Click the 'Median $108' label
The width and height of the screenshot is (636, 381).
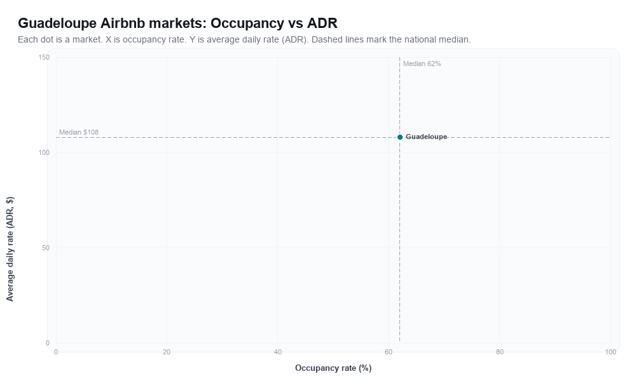click(x=79, y=133)
